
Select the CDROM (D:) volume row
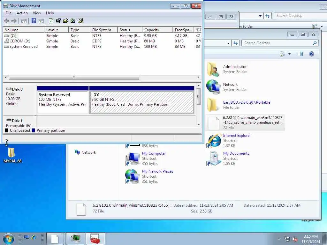[102, 41]
